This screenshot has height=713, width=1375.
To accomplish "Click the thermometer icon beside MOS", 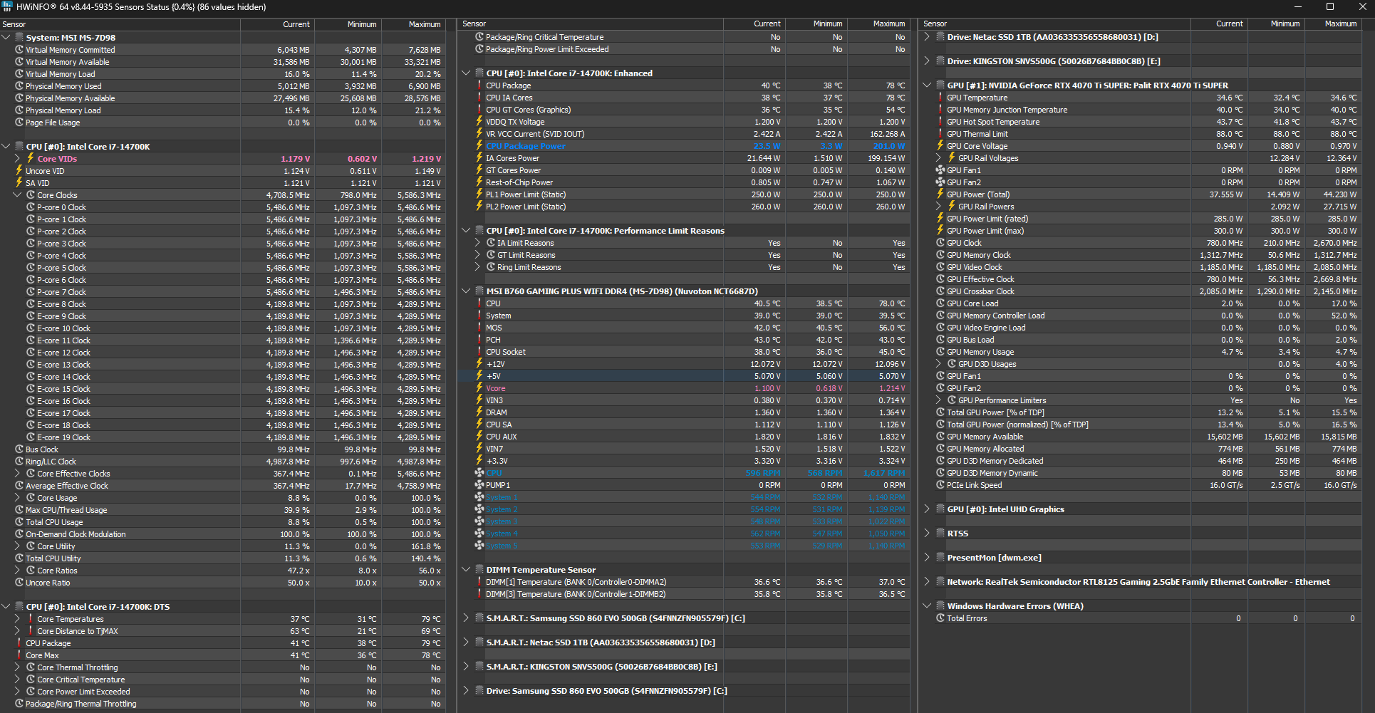I will [x=479, y=328].
